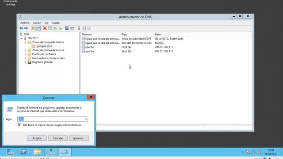Image resolution: width=283 pixels, height=159 pixels.
Task: Click the toolbar icon right of the server tower
Action: point(84,28)
